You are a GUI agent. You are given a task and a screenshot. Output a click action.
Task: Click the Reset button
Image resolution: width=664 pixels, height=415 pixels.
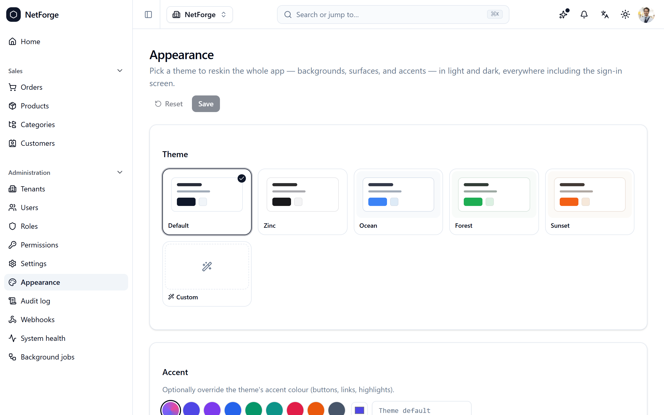(x=169, y=104)
